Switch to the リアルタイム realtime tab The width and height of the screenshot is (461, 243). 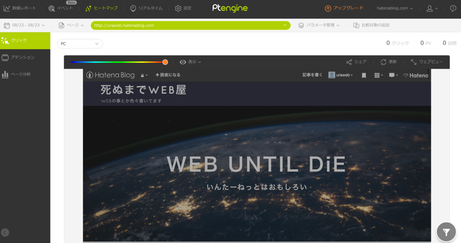[x=146, y=8]
